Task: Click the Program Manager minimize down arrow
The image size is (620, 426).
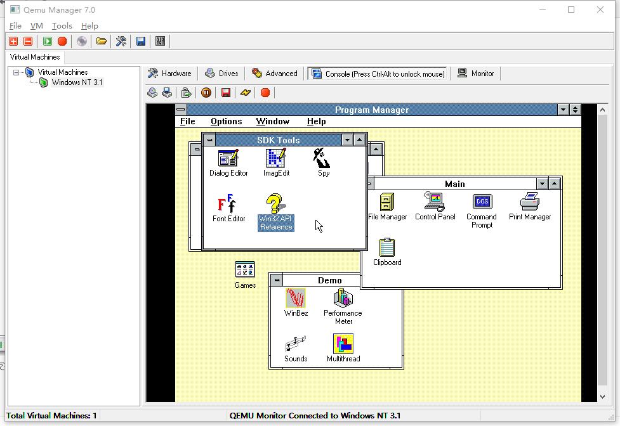Action: (x=563, y=110)
